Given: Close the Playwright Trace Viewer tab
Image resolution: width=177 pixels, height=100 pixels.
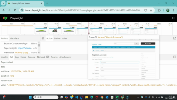Looking at the screenshot, I should [41, 3].
